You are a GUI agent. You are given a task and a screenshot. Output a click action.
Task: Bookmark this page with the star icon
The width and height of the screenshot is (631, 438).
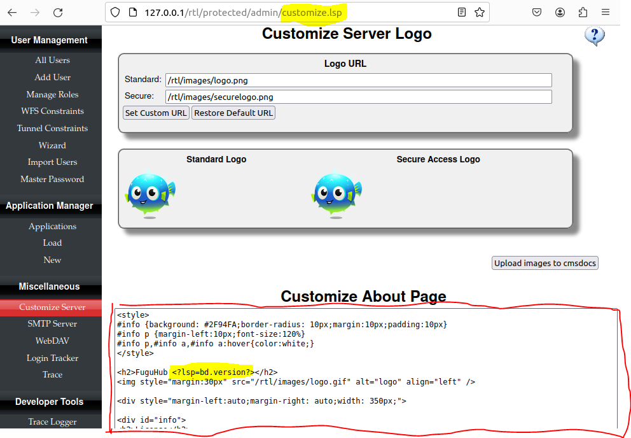(x=479, y=13)
